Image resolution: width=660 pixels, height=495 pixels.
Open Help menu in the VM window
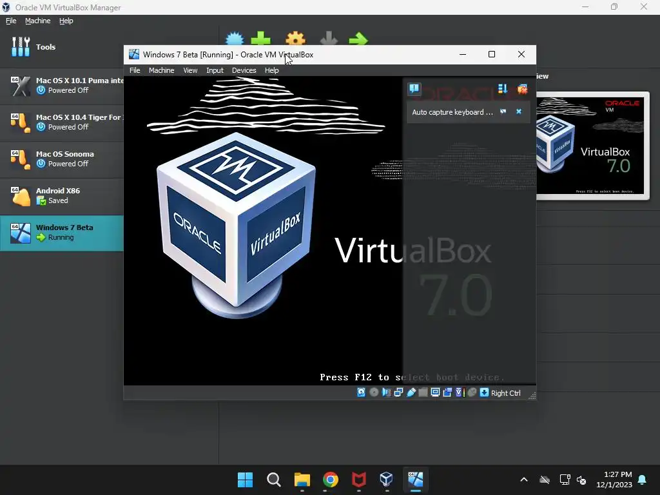coord(271,70)
